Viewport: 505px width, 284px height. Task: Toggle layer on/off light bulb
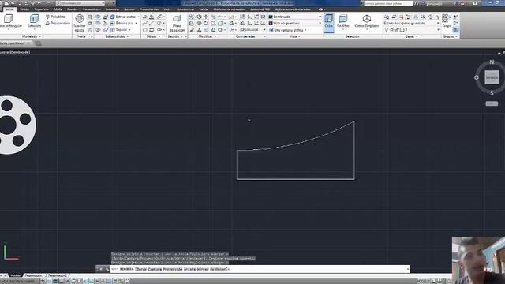387,30
